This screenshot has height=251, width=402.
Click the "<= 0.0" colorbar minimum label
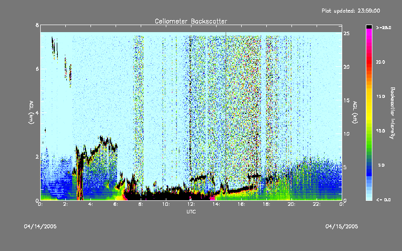pos(383,200)
